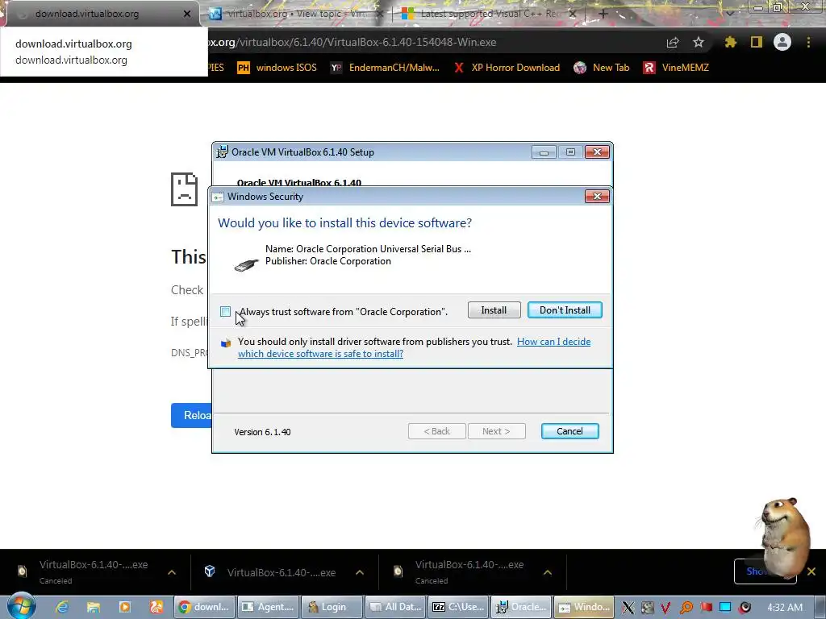Click the Install button in Windows Security

tap(494, 310)
